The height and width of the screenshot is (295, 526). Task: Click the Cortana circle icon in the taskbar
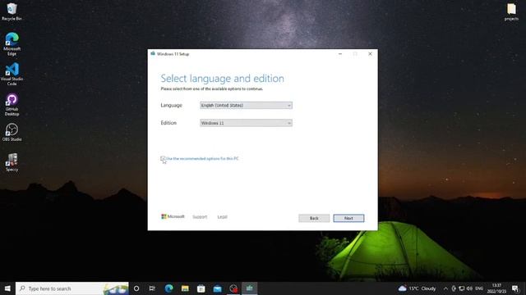136,288
